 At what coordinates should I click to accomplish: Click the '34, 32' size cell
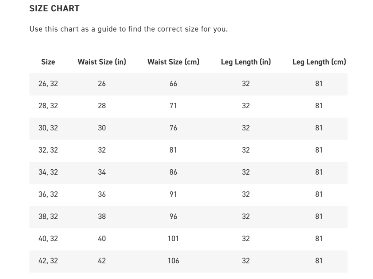coord(48,172)
